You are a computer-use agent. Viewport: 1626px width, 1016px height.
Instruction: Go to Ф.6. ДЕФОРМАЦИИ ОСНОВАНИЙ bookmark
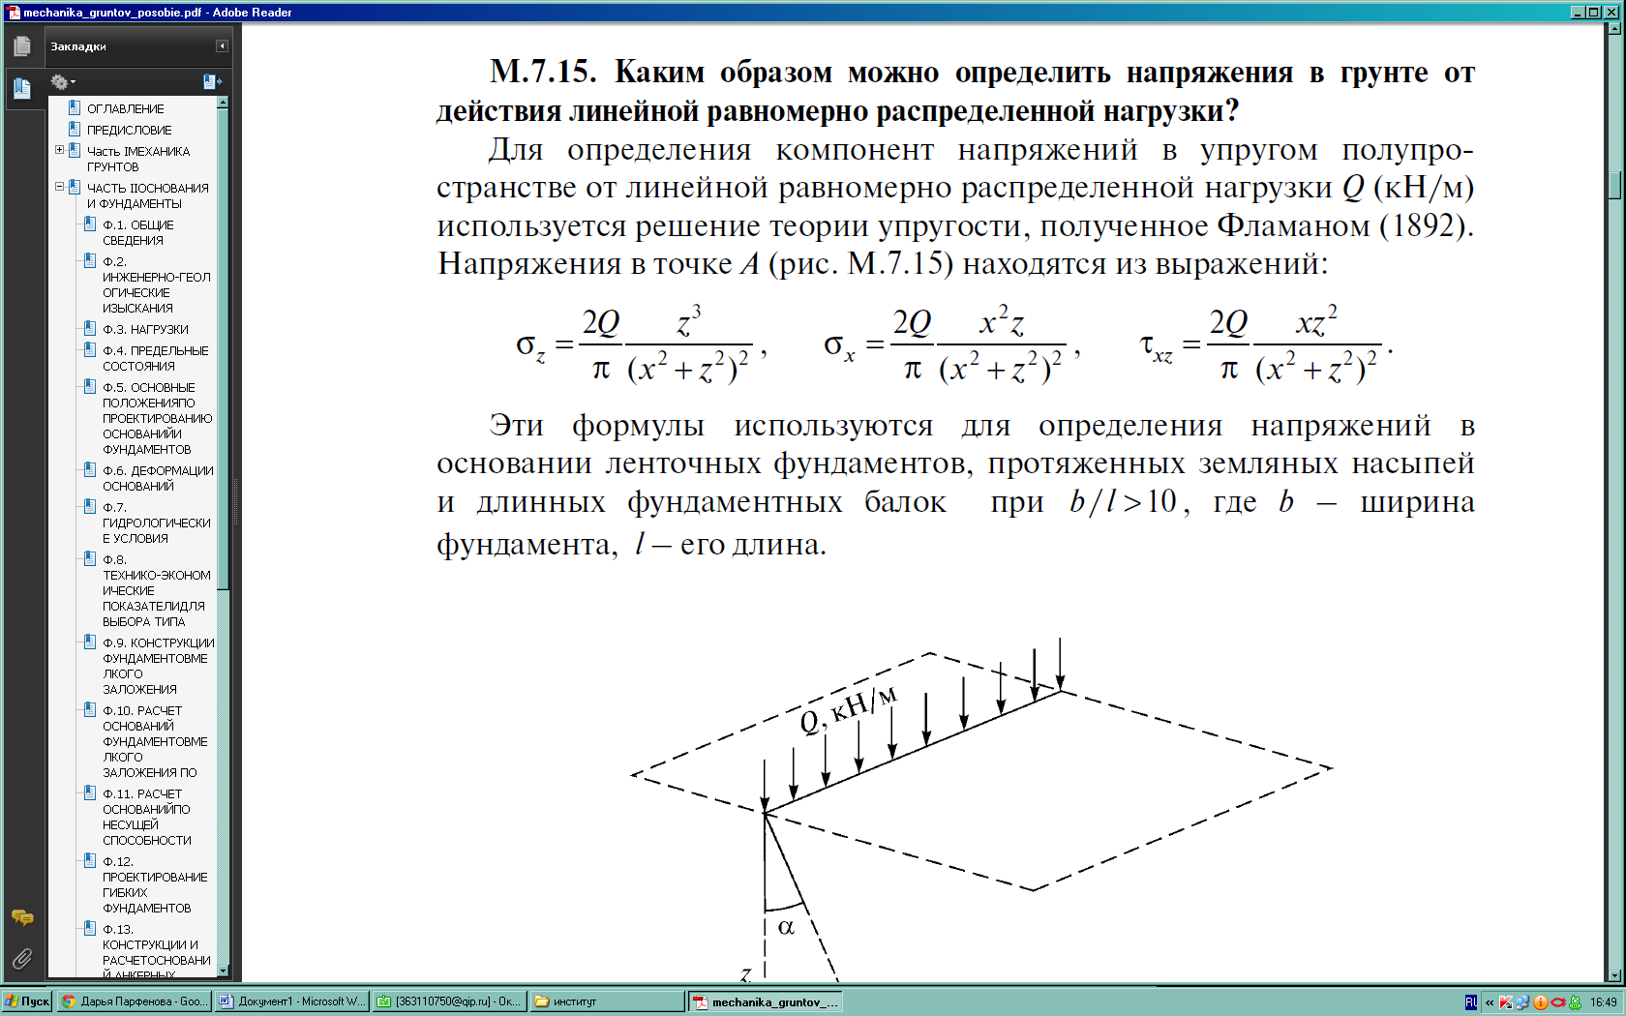pos(159,478)
